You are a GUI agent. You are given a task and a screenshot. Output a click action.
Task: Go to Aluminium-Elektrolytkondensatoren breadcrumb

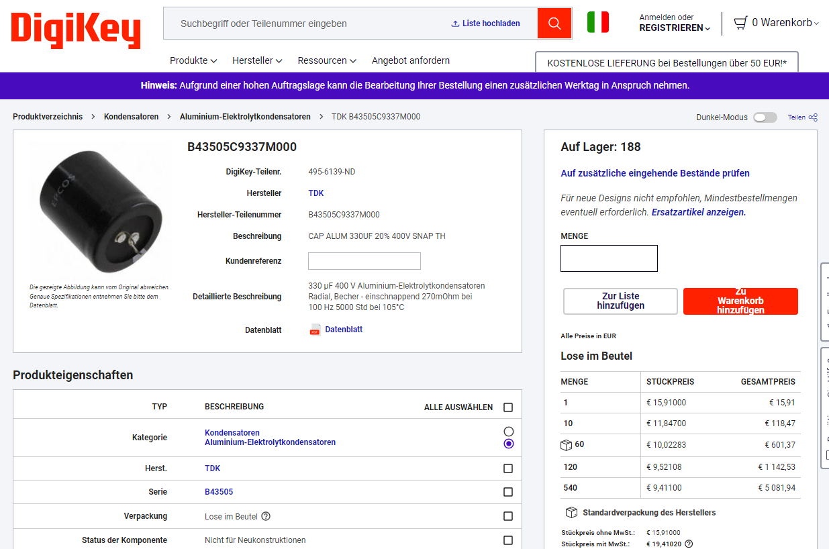[x=245, y=117]
